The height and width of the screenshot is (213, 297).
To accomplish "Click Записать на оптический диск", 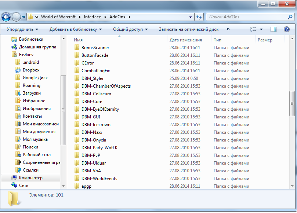I will [x=189, y=29].
